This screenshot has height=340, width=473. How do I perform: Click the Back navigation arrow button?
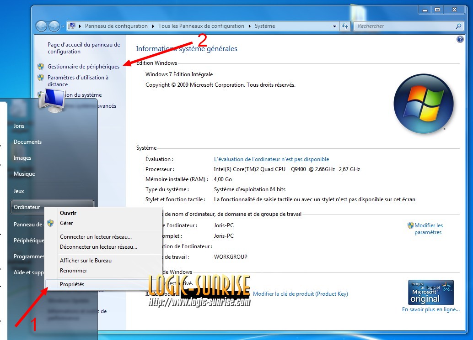point(41,26)
